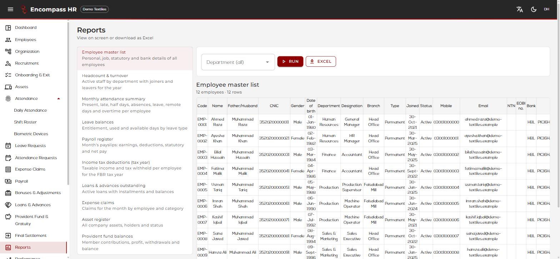Select Asset register report
Viewport: 560px width, 259px height.
135,222
